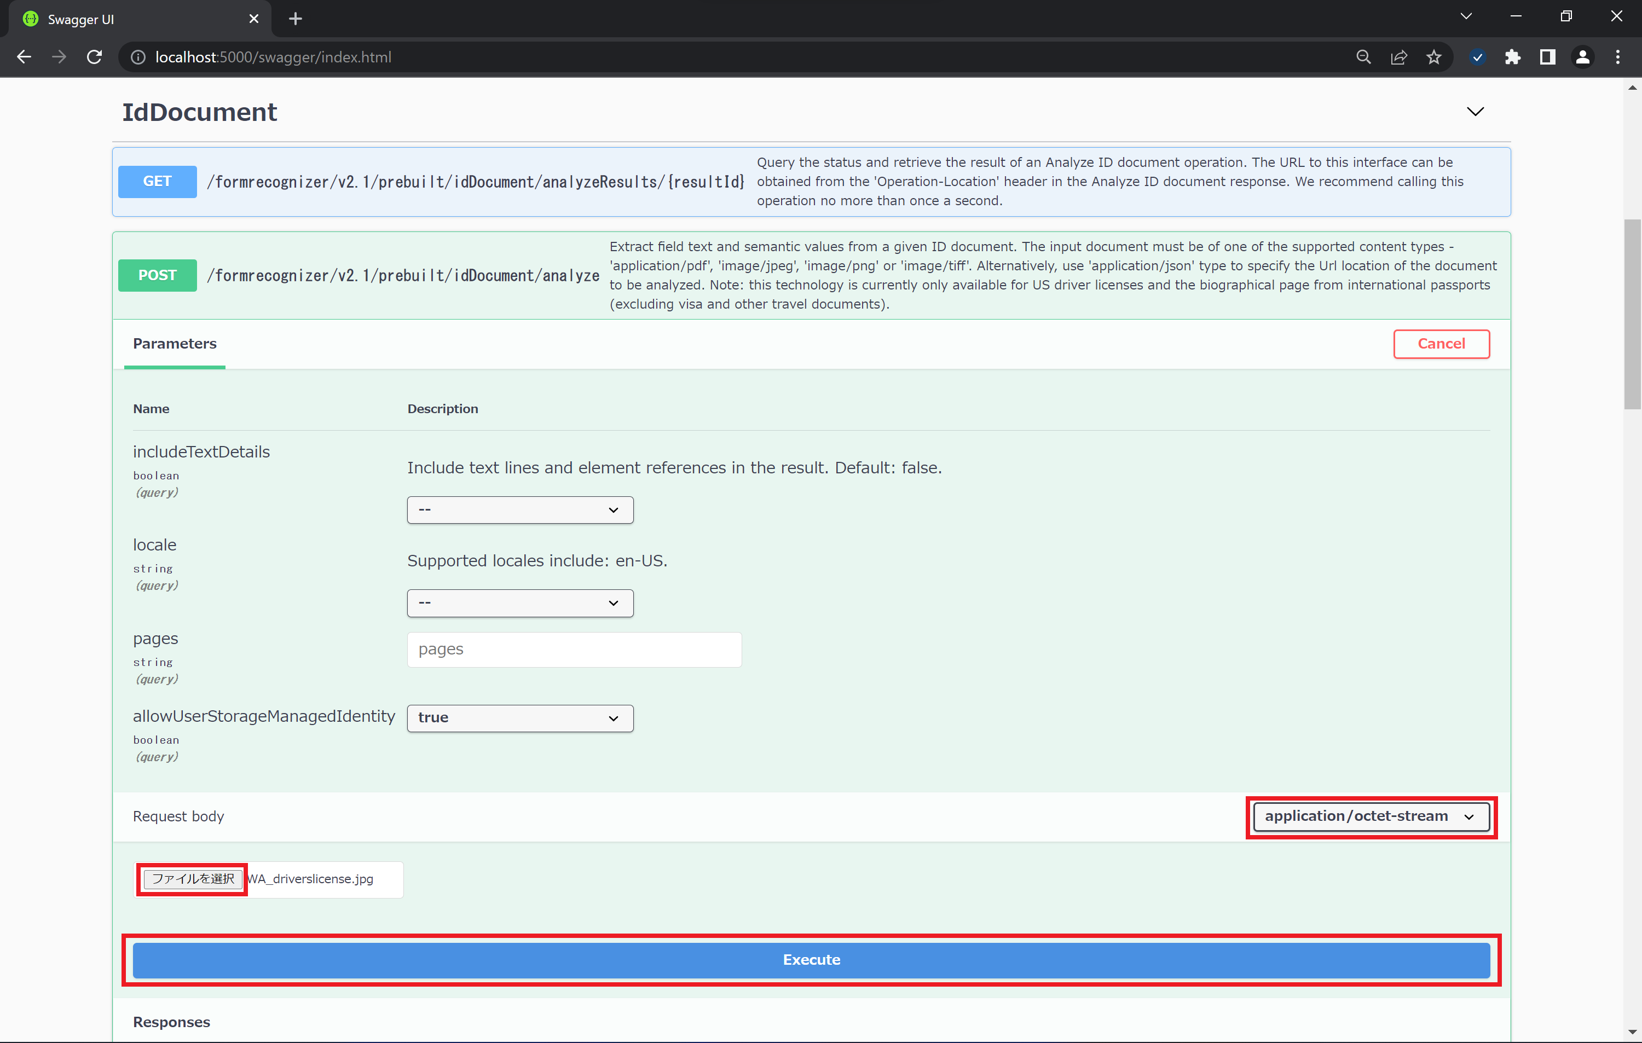Image resolution: width=1642 pixels, height=1043 pixels.
Task: Open the locale dropdown
Action: [519, 603]
